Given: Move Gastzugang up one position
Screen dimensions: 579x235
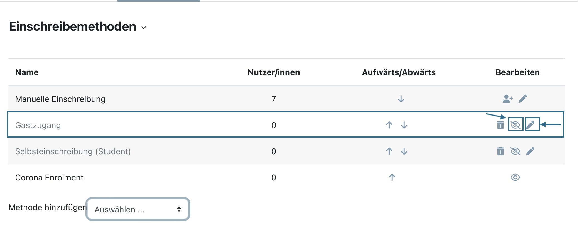Looking at the screenshot, I should click(389, 125).
